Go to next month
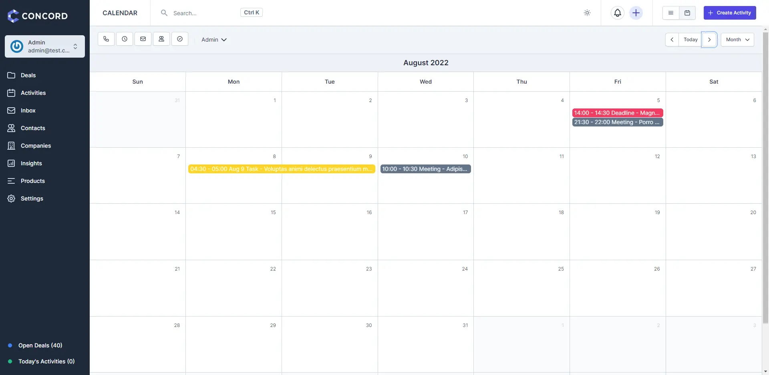Image resolution: width=769 pixels, height=375 pixels. click(x=709, y=40)
